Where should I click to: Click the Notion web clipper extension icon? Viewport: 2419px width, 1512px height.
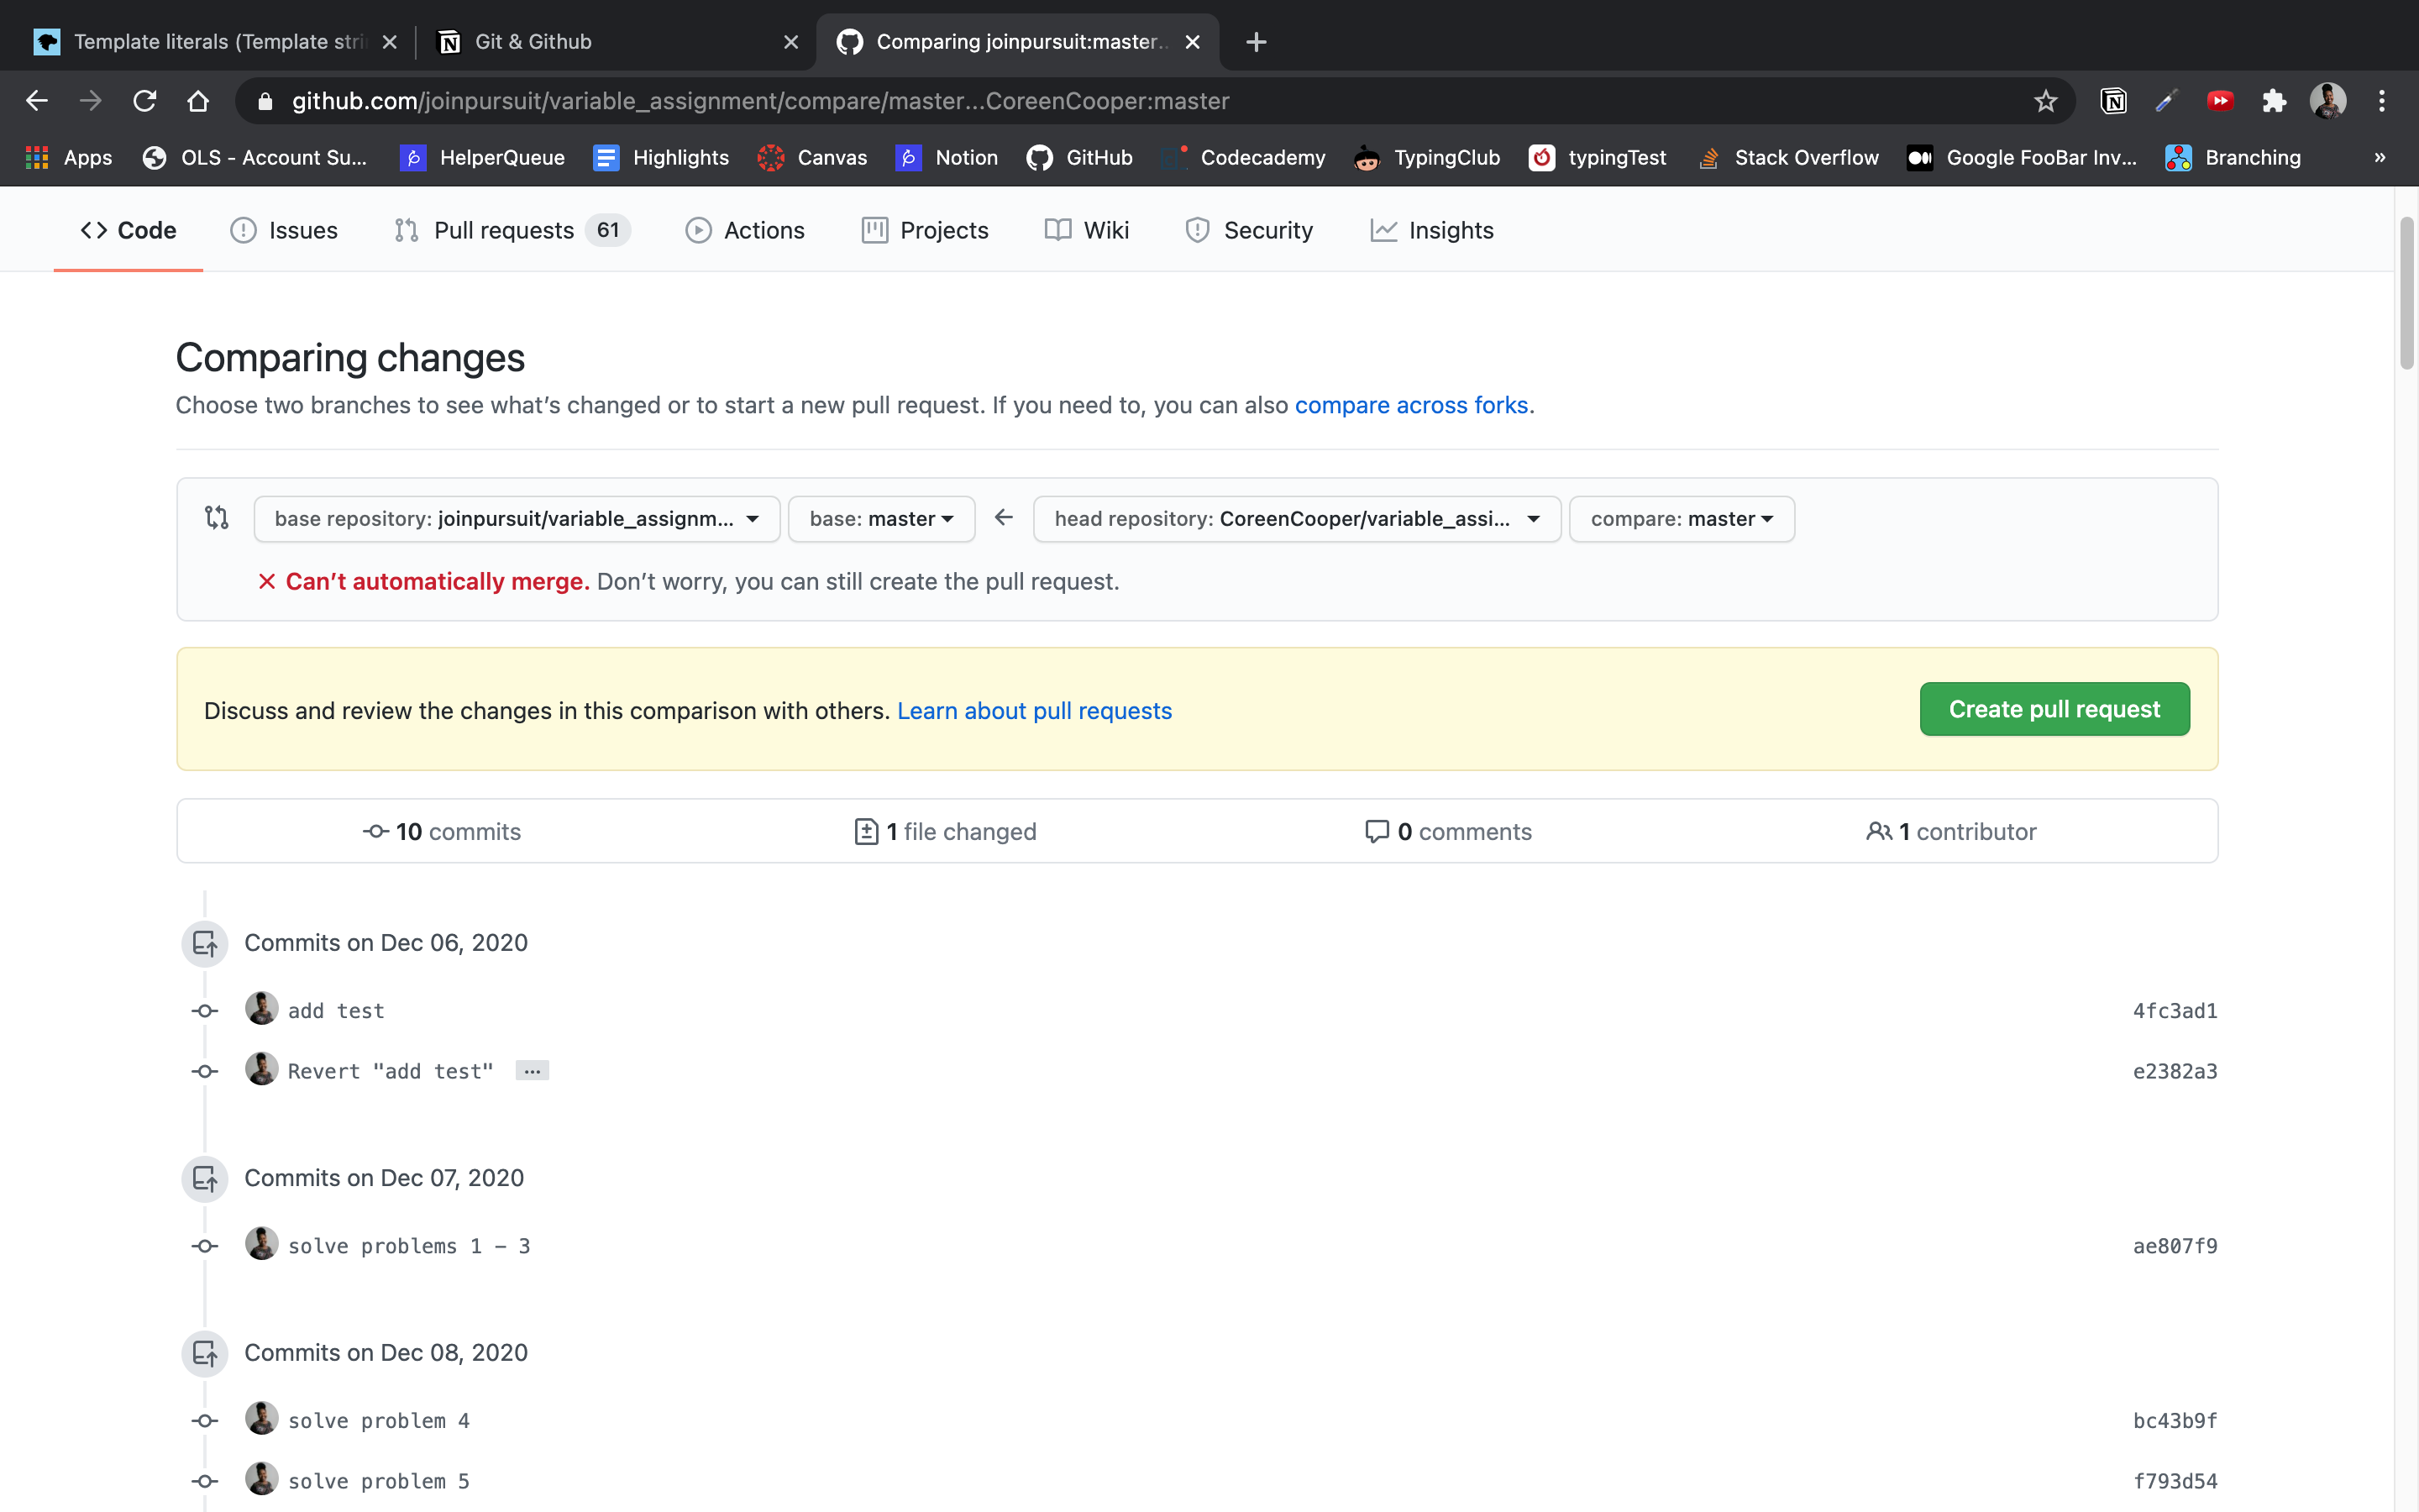[2113, 101]
